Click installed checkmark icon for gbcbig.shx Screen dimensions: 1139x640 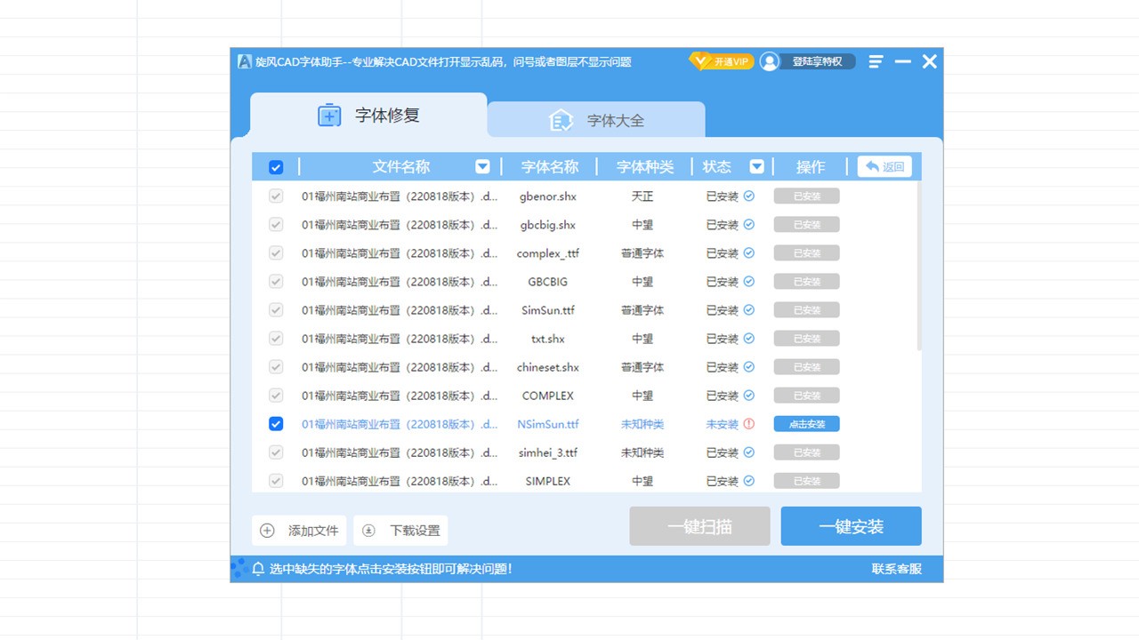[x=749, y=225]
